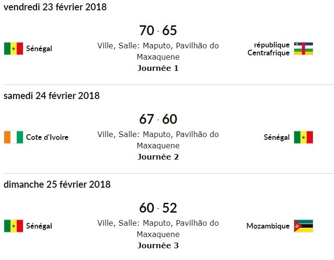
Task: Click Sénégal team name in the Journée 2 match
Action: tap(277, 138)
